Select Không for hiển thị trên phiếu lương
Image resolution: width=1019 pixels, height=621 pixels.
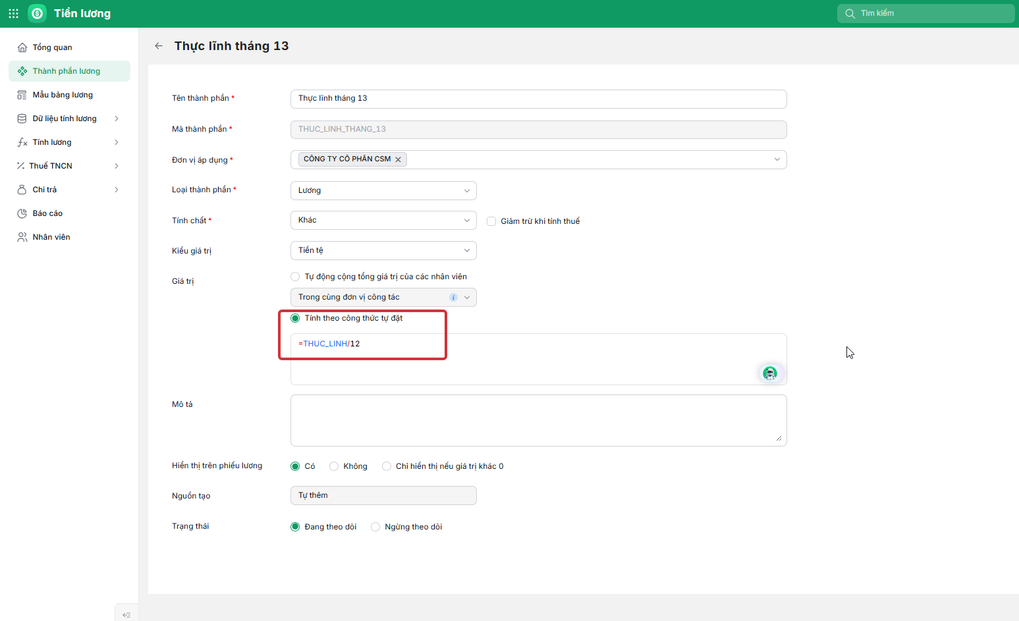click(x=334, y=466)
